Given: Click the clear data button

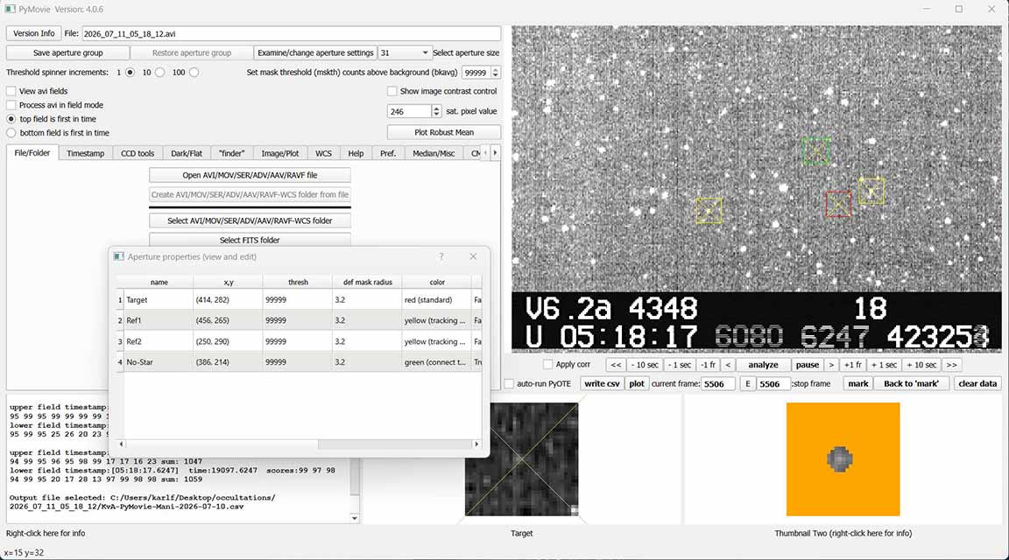Looking at the screenshot, I should pos(977,384).
